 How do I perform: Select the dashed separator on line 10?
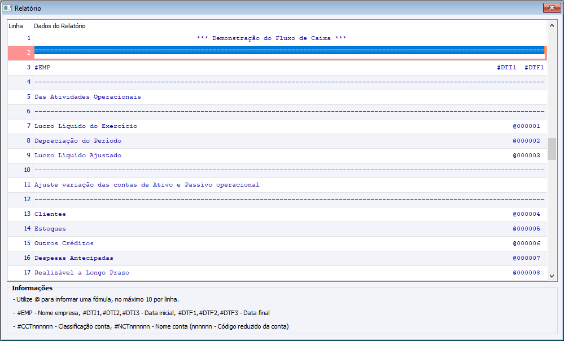tap(290, 170)
